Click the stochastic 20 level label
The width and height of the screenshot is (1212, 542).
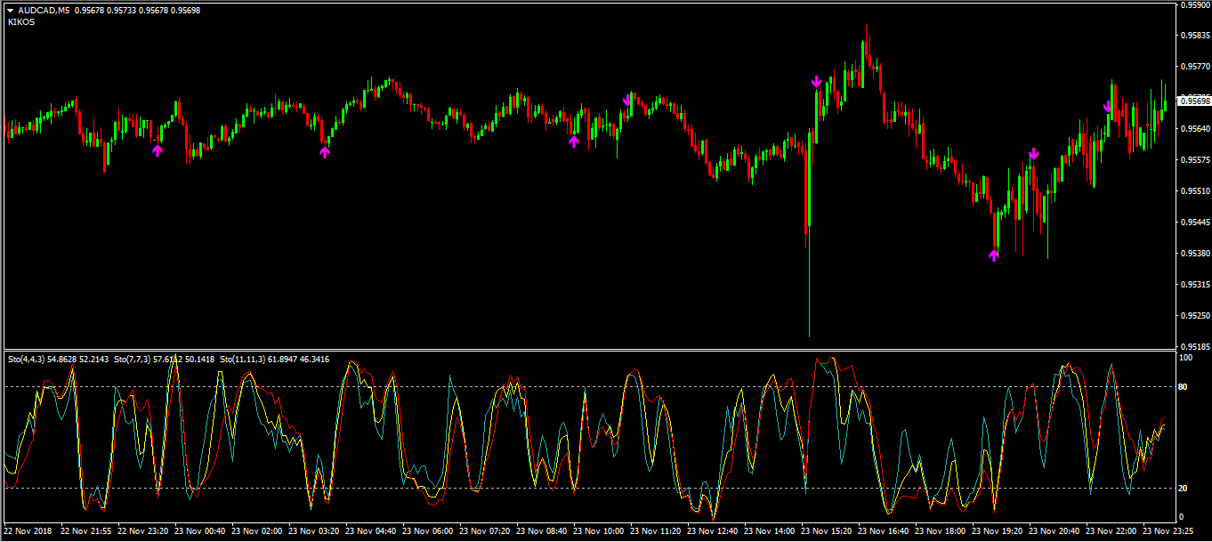point(1184,488)
